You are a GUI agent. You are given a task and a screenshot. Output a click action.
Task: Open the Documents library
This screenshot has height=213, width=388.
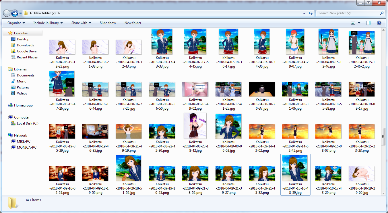[26, 75]
